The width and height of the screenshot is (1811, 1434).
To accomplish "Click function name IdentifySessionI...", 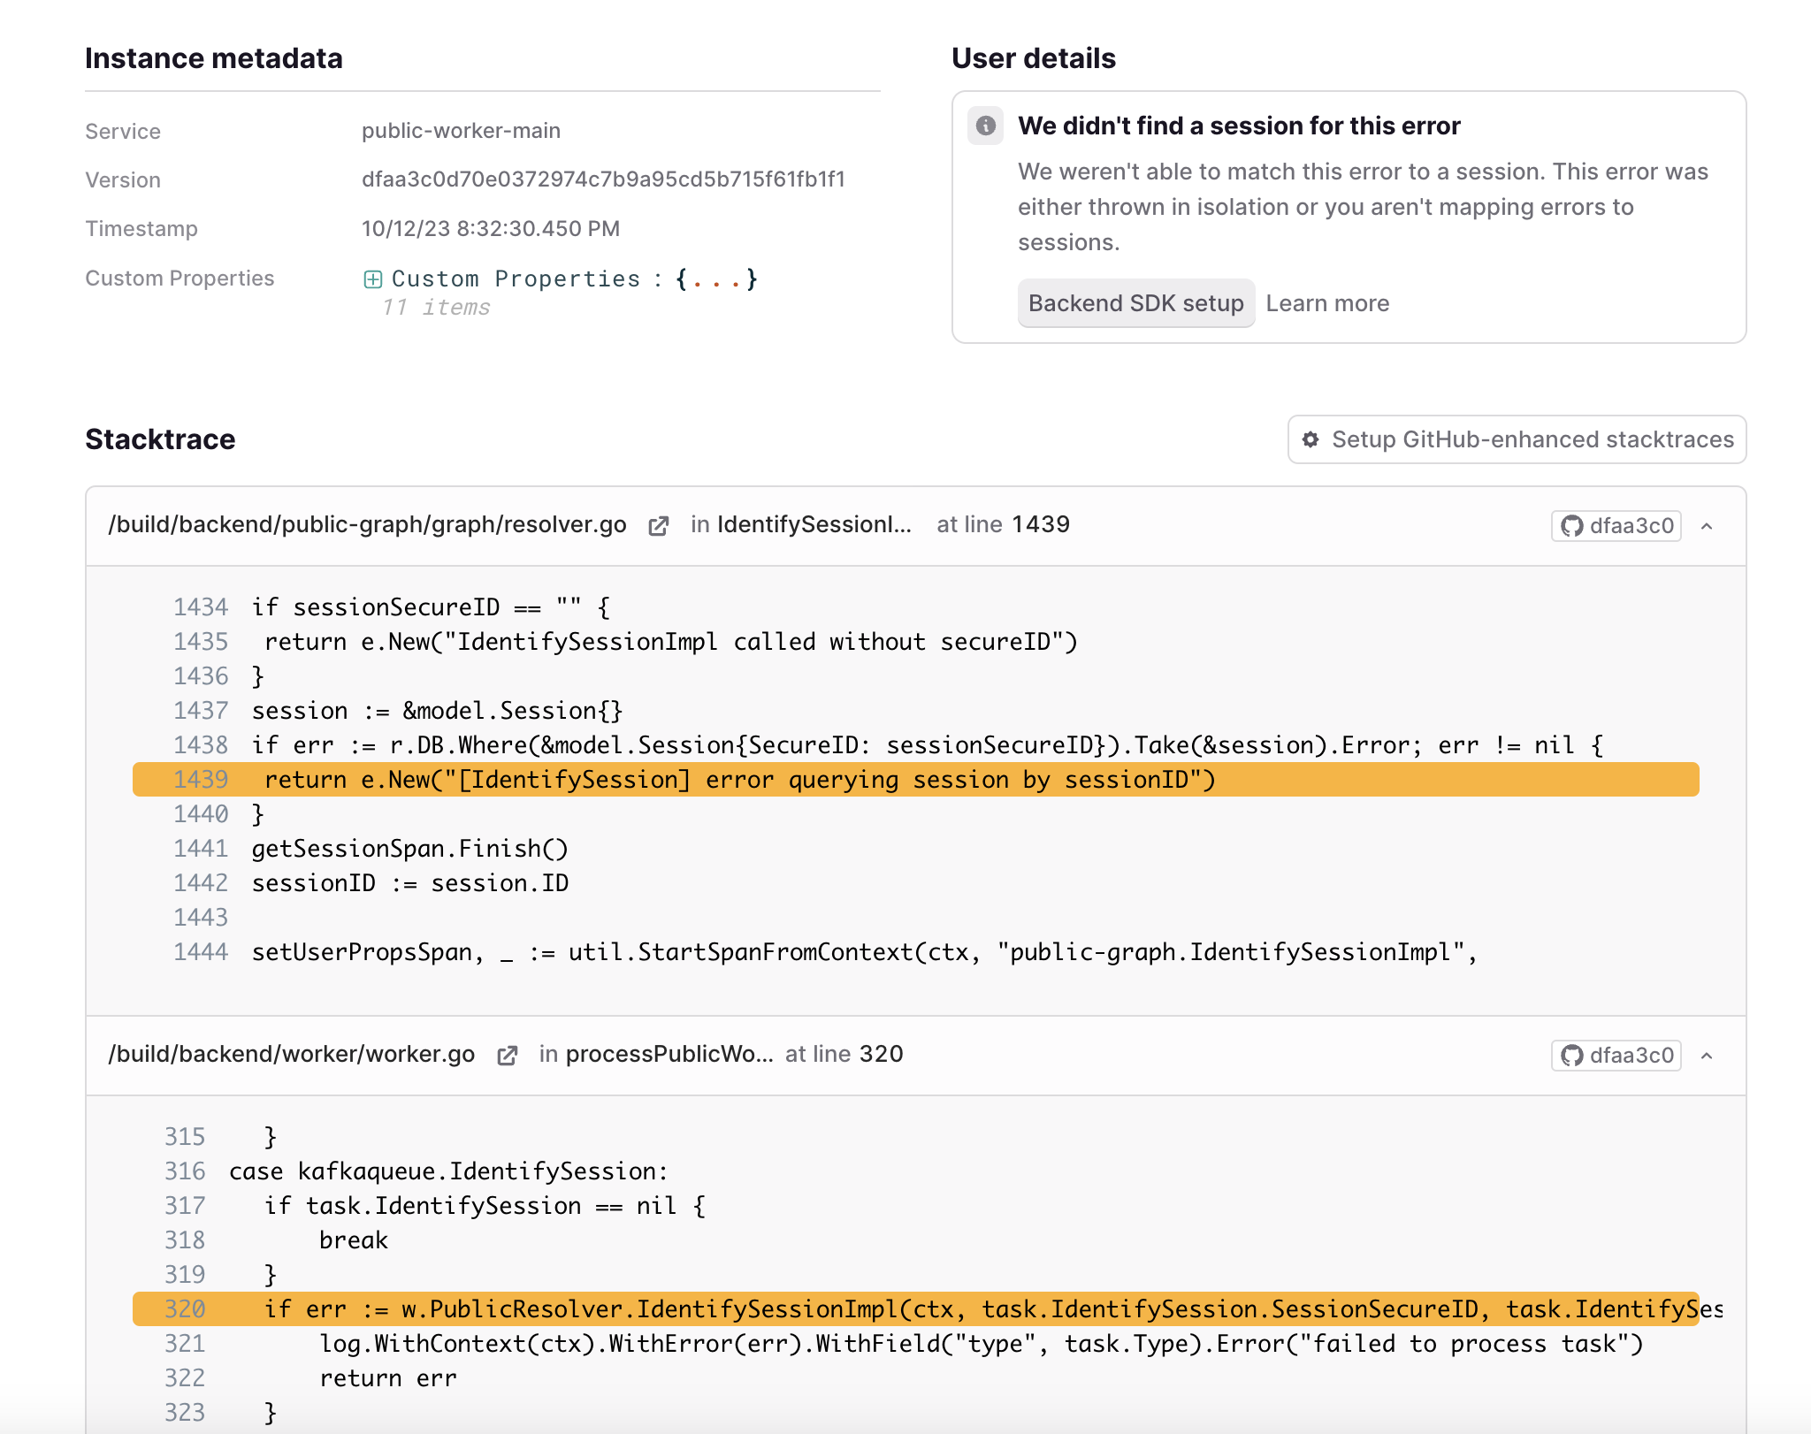I will 814,524.
